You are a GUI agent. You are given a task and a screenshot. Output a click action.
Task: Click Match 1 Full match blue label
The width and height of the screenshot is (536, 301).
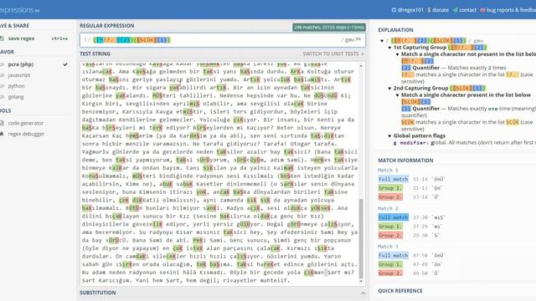(393, 179)
